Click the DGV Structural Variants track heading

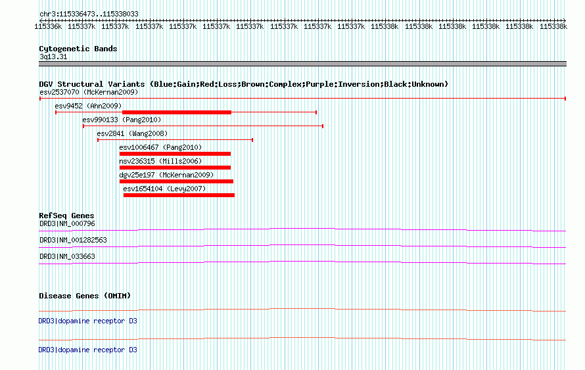coord(243,84)
